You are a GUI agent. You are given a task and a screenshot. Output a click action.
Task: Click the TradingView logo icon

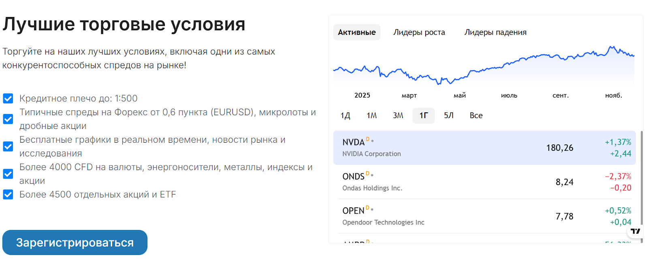point(635,231)
